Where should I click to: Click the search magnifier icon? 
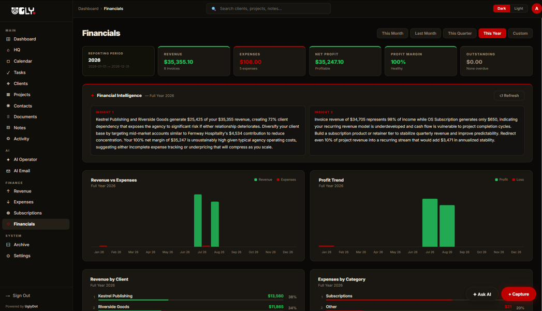[214, 9]
